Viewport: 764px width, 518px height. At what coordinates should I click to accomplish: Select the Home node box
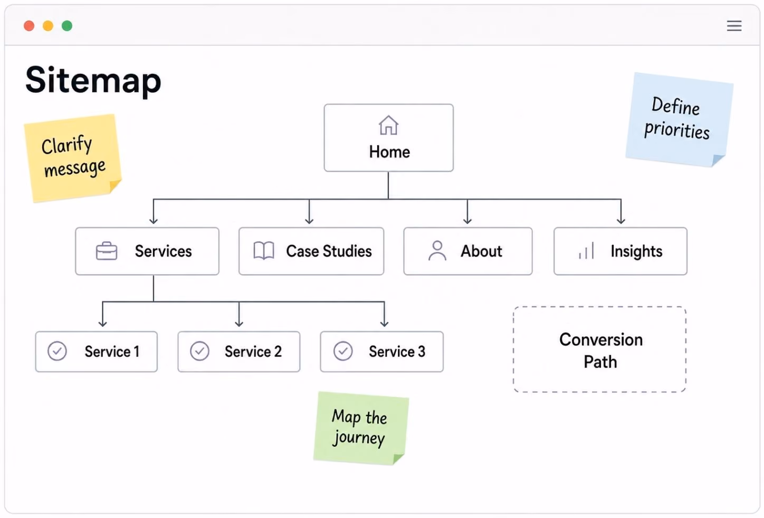tap(388, 138)
